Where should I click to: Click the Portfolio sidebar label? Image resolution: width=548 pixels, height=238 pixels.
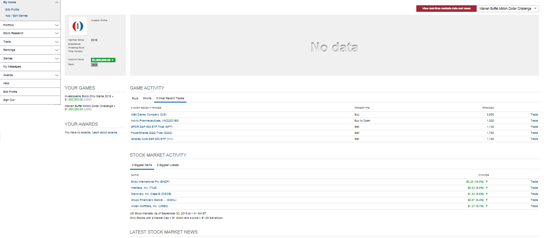point(9,25)
